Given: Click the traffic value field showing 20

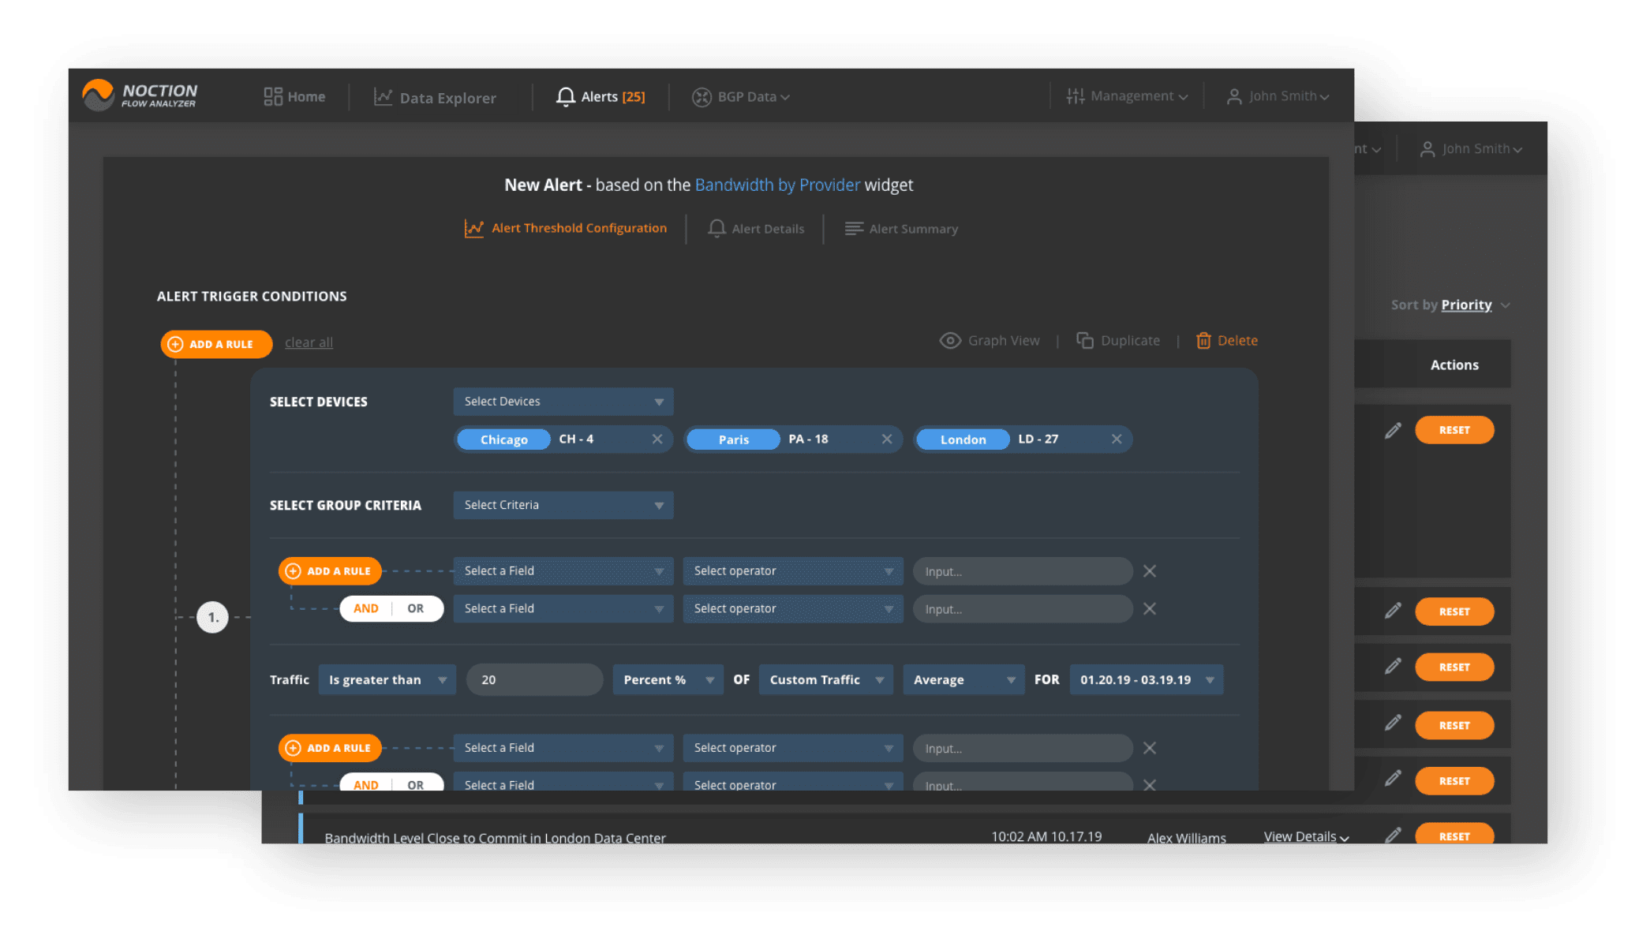Looking at the screenshot, I should click(534, 680).
